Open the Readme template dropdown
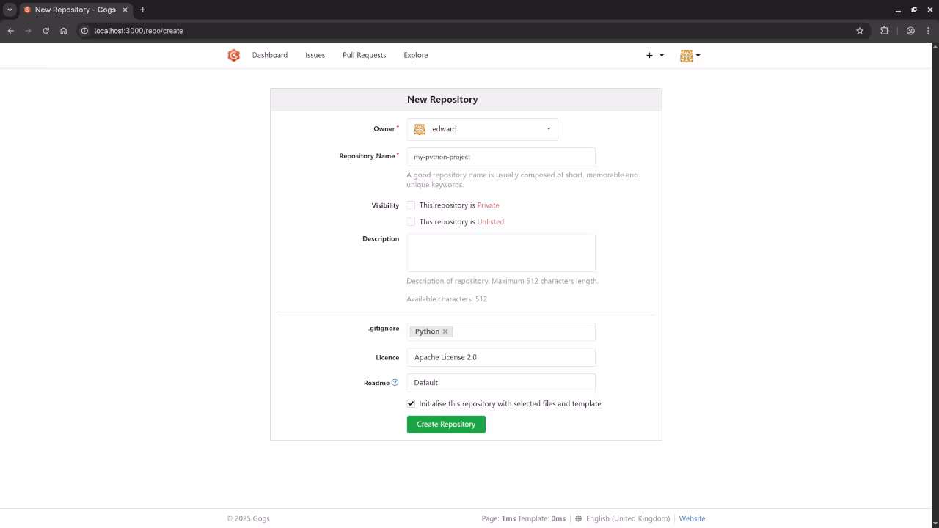This screenshot has height=528, width=939. click(501, 382)
